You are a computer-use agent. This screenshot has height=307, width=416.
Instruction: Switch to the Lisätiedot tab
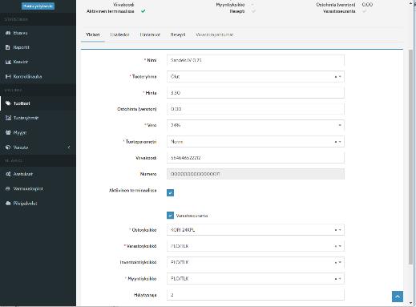pos(119,34)
